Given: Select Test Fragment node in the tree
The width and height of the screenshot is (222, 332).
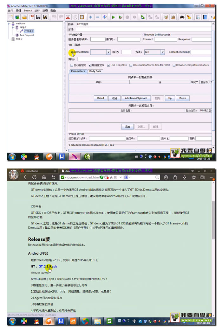Looking at the screenshot, I should (x=27, y=35).
